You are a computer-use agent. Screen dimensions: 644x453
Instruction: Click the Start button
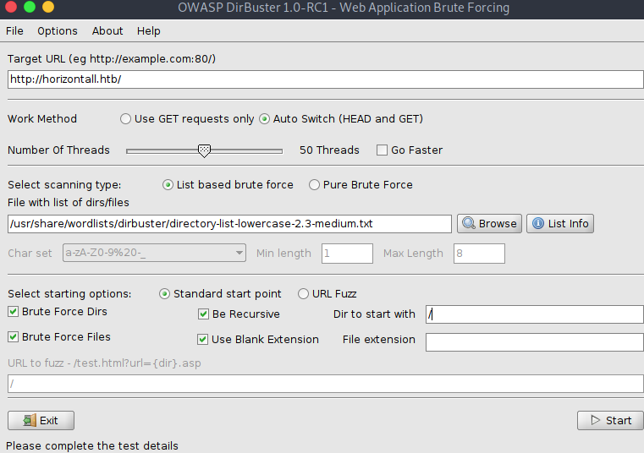click(x=610, y=421)
